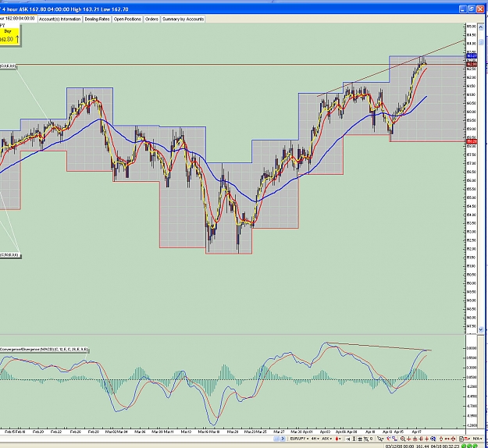
Task: Select the cursor pointer tool icon
Action: tap(380, 439)
